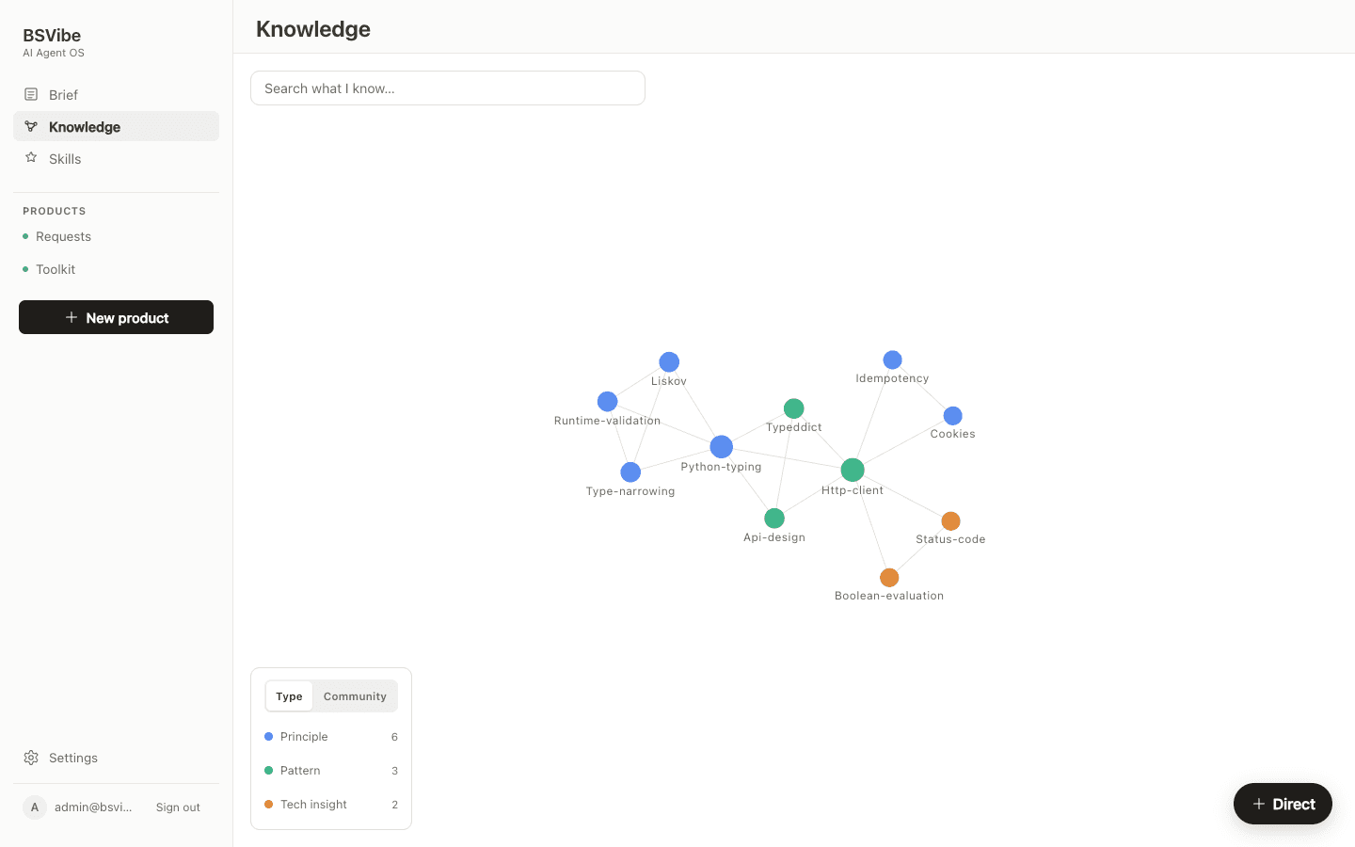Click the admin avatar circle
This screenshot has width=1355, height=847.
coord(35,807)
